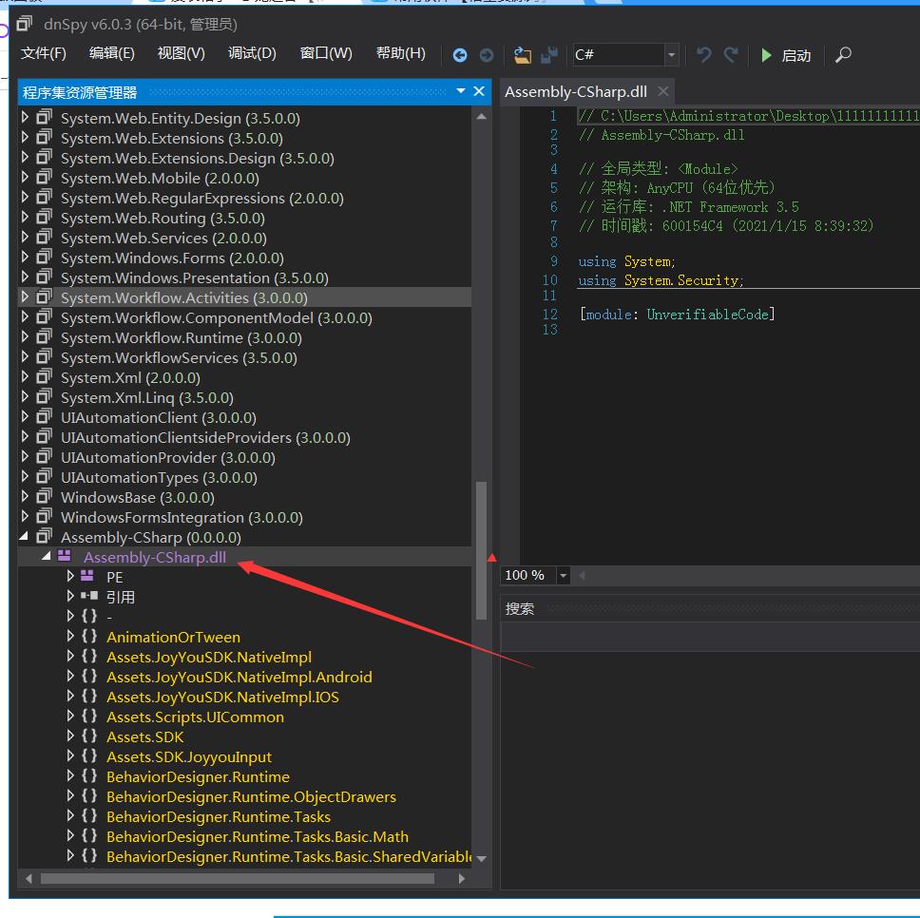920x918 pixels.
Task: Click the Assets.SDK namespace braces icon
Action: coord(89,736)
